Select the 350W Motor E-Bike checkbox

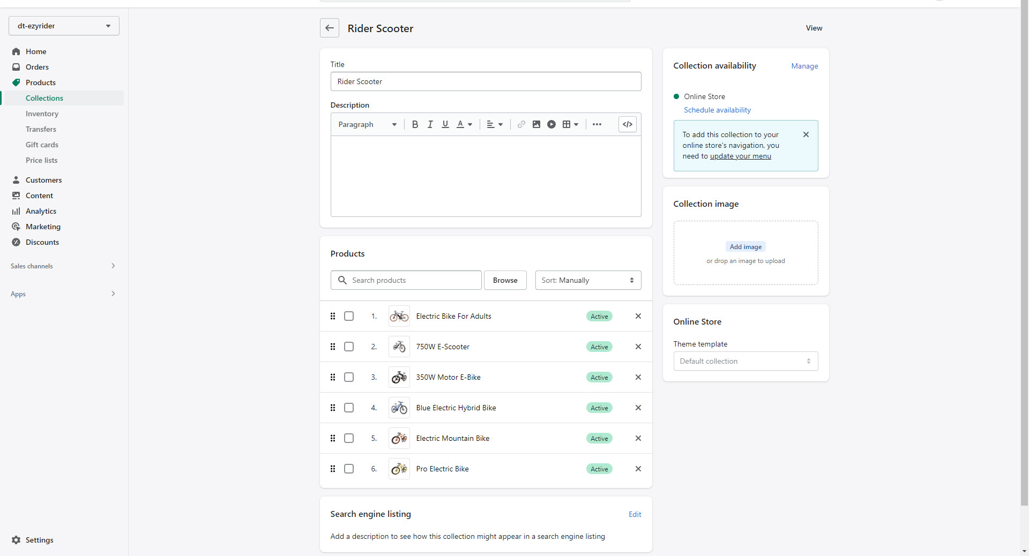[x=349, y=377]
